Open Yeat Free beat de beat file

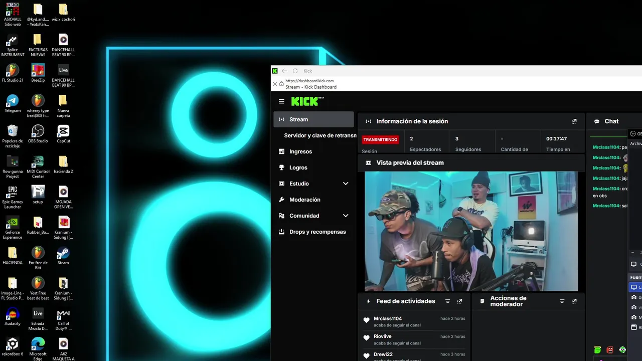click(38, 288)
